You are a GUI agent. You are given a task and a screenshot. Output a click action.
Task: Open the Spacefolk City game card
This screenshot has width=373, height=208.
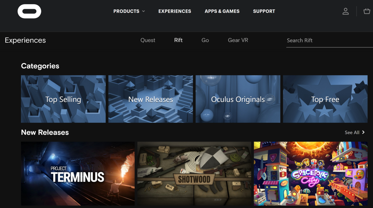point(311,174)
